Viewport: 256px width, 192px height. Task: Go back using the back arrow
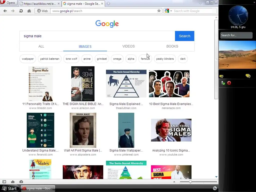[5, 11]
